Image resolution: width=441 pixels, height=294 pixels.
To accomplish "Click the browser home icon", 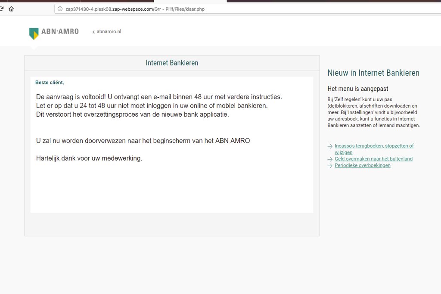I will pyautogui.click(x=11, y=9).
